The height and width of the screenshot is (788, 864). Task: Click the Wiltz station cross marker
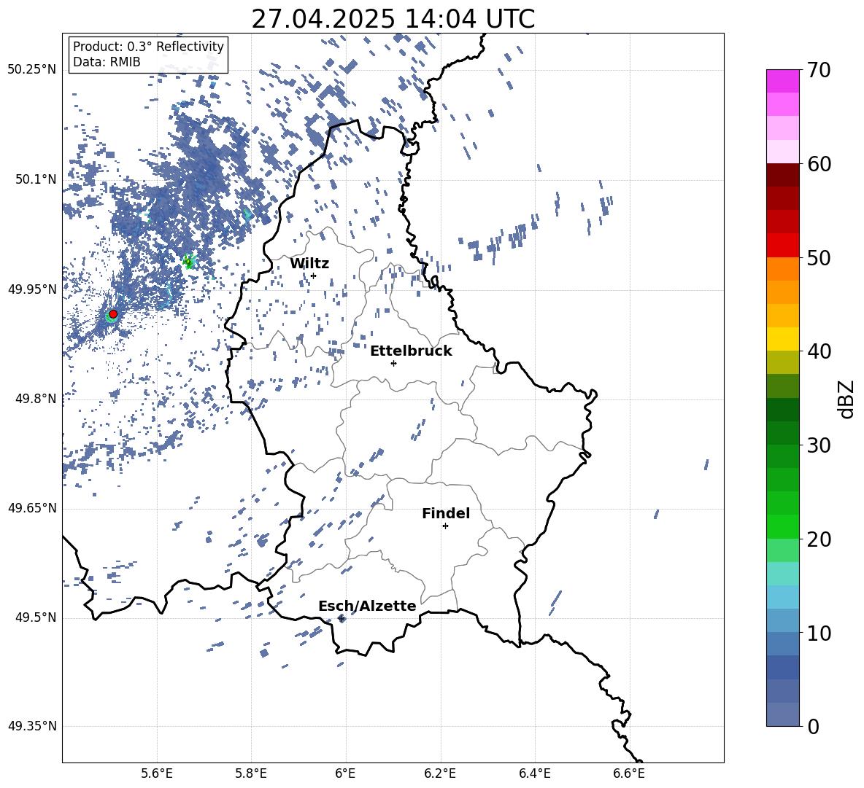tap(314, 276)
